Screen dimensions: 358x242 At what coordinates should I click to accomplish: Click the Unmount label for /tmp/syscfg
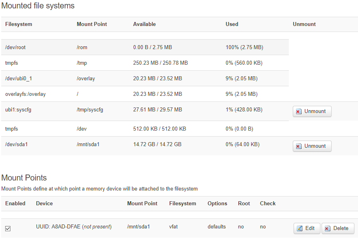(x=315, y=111)
